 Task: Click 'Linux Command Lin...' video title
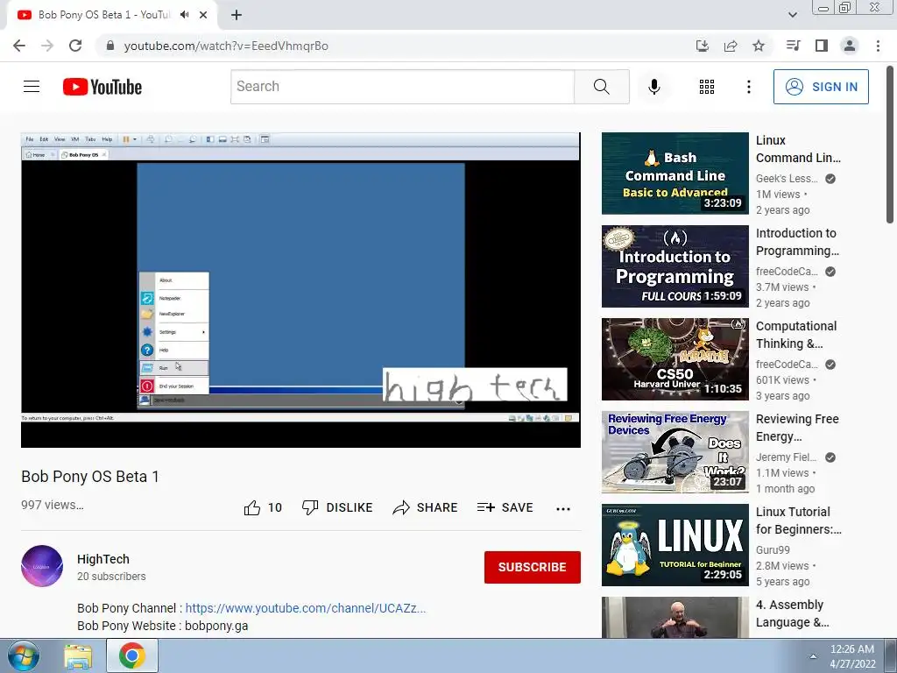pyautogui.click(x=798, y=149)
